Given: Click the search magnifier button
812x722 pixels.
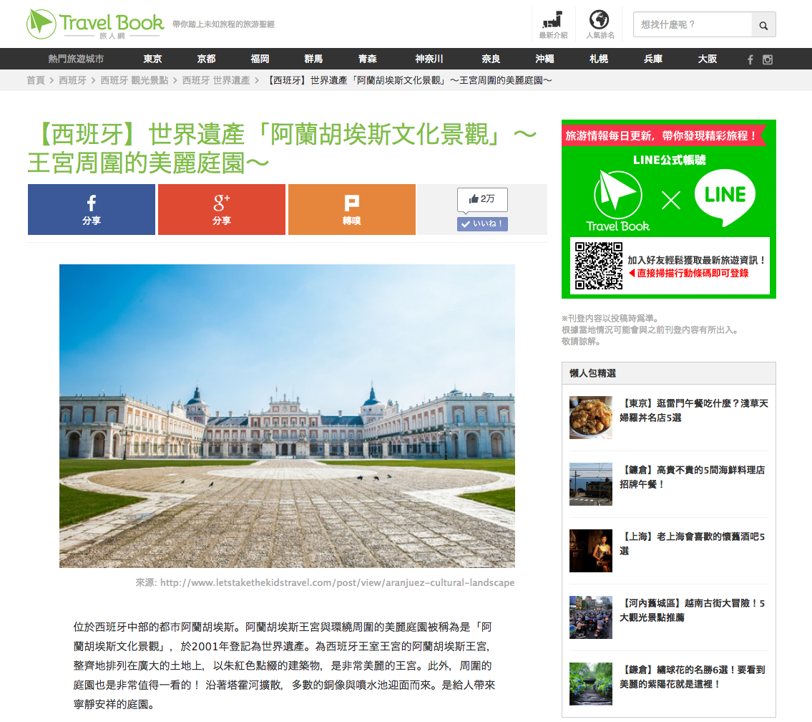Looking at the screenshot, I should pos(763,25).
